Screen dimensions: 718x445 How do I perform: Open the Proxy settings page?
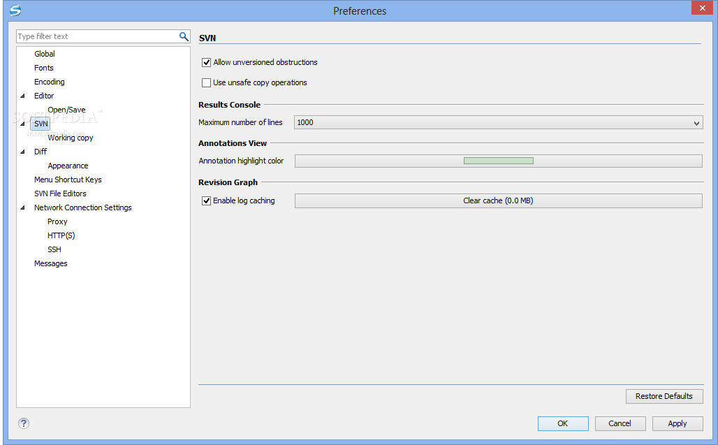click(x=57, y=221)
